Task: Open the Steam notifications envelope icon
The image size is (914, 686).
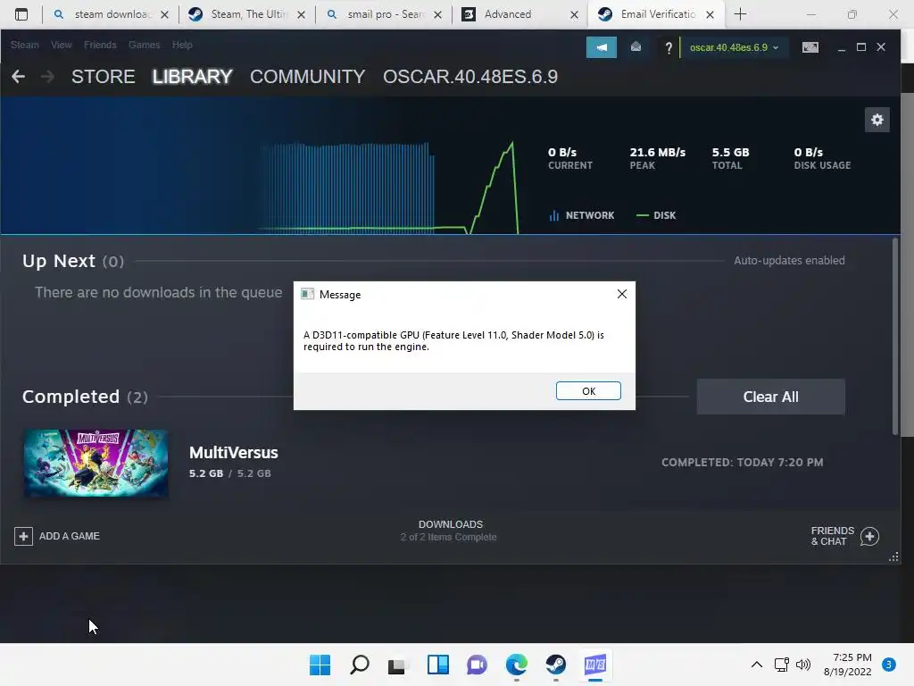Action: 636,47
